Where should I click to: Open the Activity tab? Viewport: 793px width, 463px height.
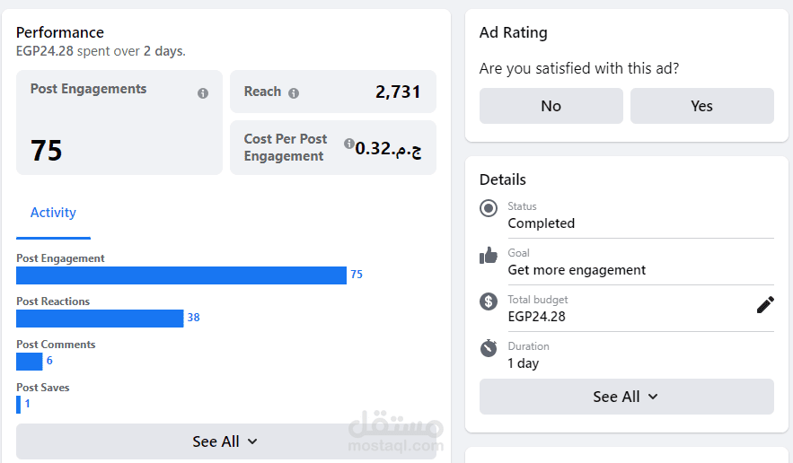pos(53,213)
